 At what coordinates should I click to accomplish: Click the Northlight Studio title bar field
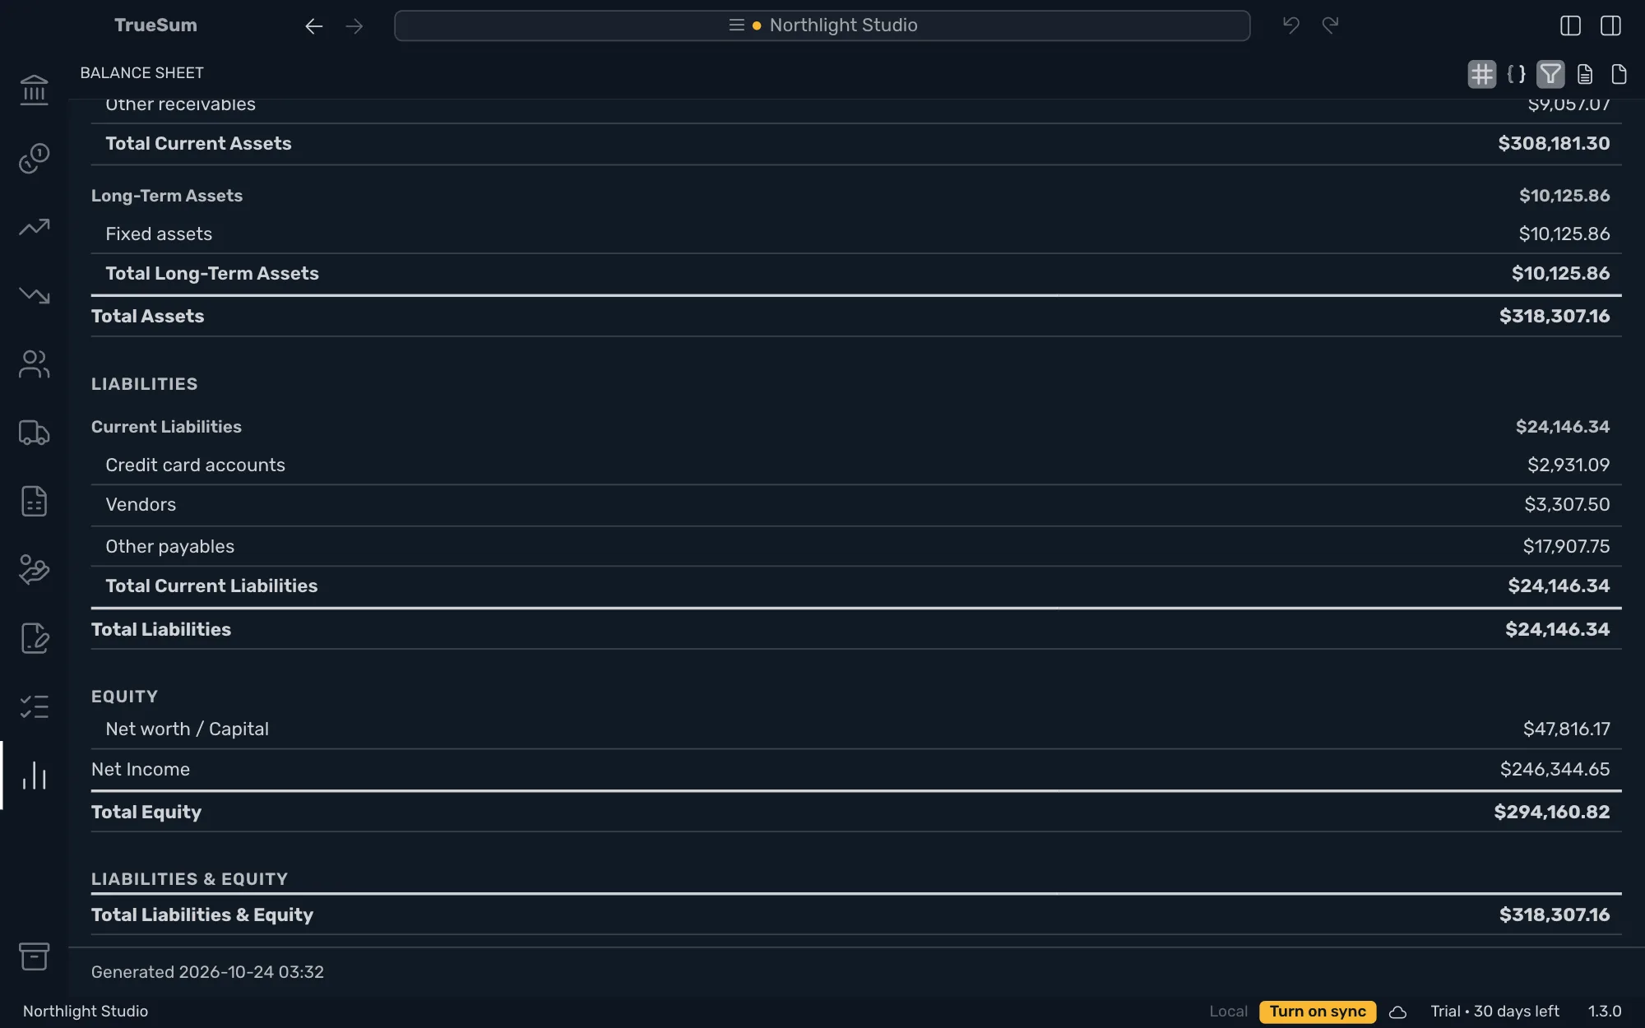pos(822,25)
